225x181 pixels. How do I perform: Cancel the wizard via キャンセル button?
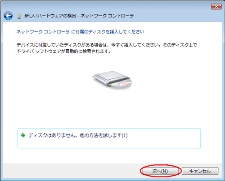tap(200, 171)
